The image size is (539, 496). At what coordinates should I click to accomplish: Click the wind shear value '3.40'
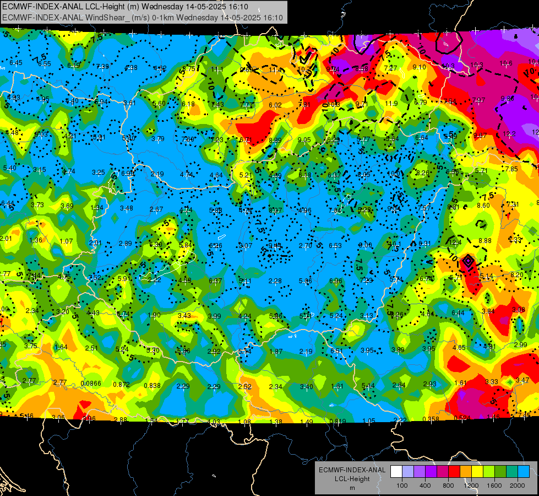point(306,386)
